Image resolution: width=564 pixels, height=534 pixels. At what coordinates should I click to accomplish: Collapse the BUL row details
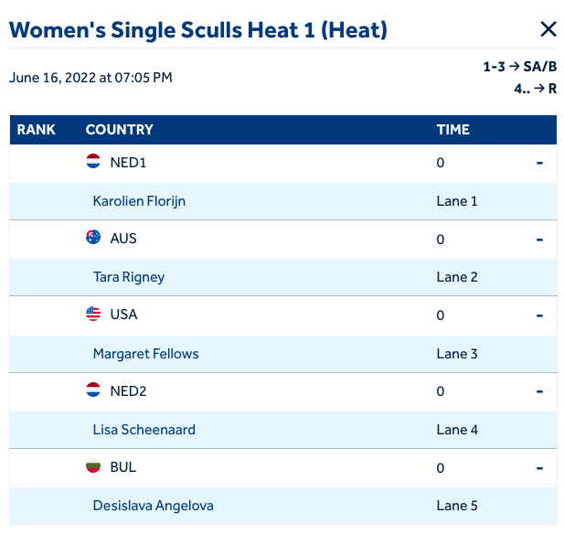[x=539, y=467]
